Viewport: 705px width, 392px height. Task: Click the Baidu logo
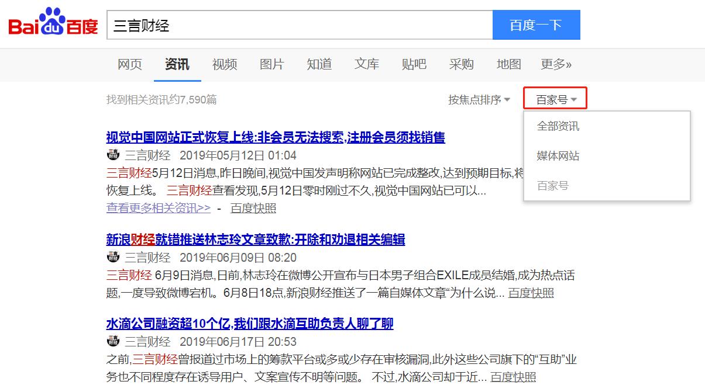pyautogui.click(x=53, y=25)
